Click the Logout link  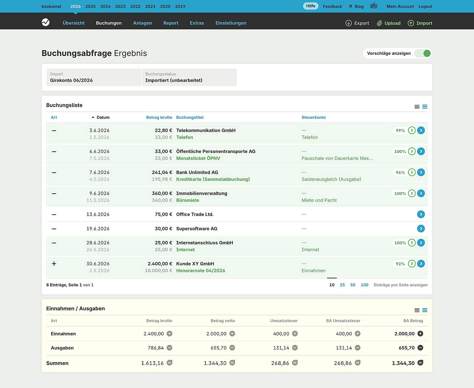click(x=425, y=6)
